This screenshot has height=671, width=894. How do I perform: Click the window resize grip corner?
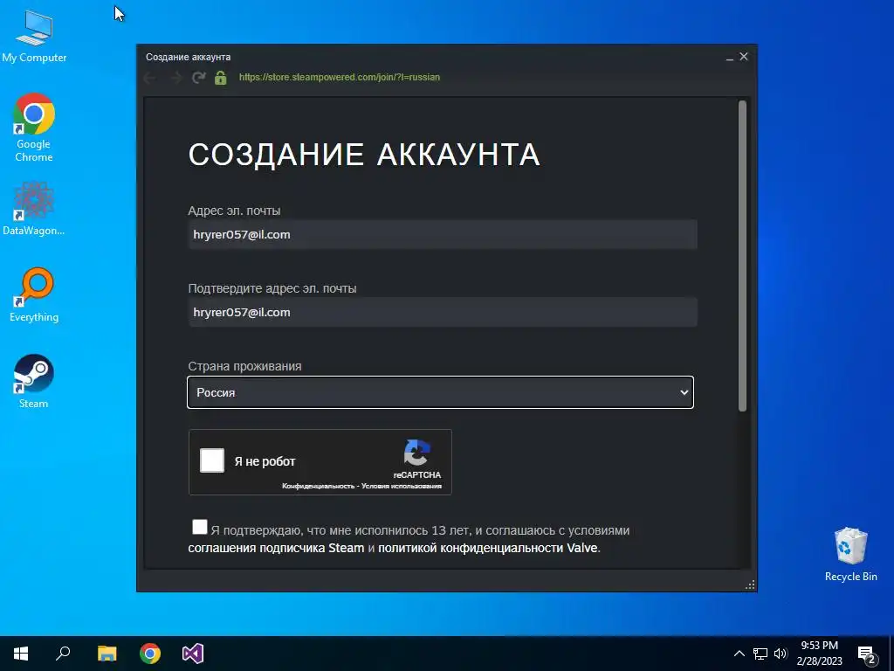point(750,585)
